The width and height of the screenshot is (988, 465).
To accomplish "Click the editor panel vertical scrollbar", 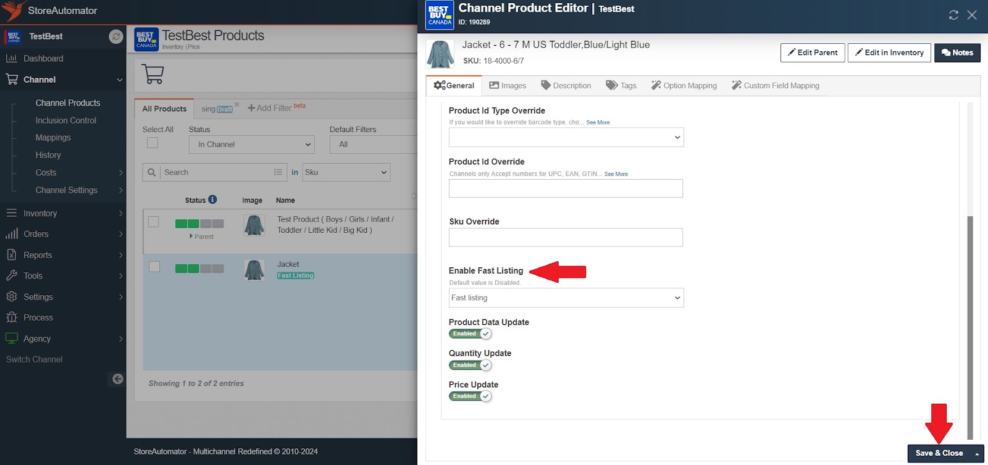I will [x=970, y=327].
